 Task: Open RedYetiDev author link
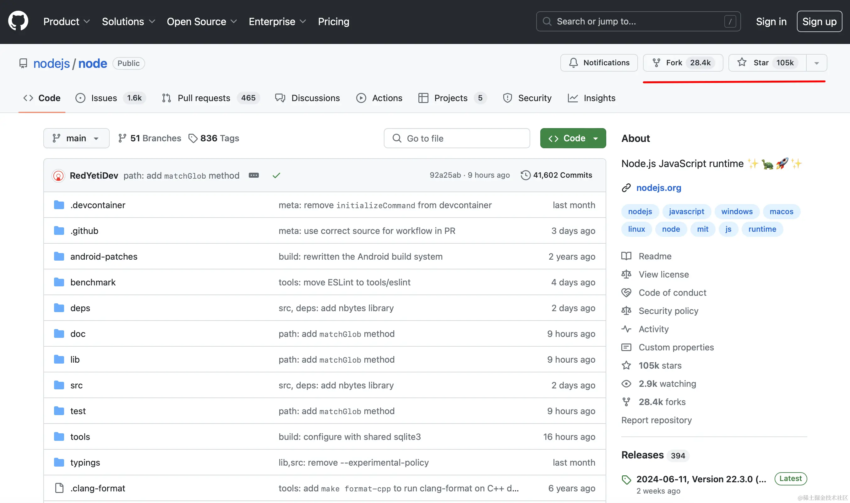click(x=94, y=176)
